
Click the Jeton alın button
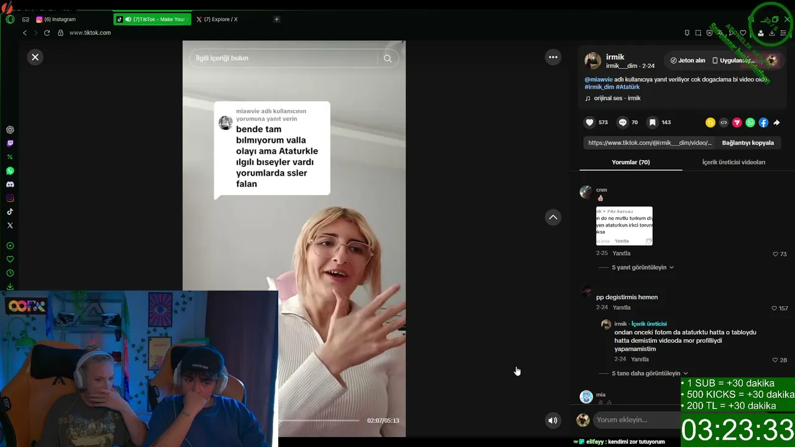click(x=688, y=60)
